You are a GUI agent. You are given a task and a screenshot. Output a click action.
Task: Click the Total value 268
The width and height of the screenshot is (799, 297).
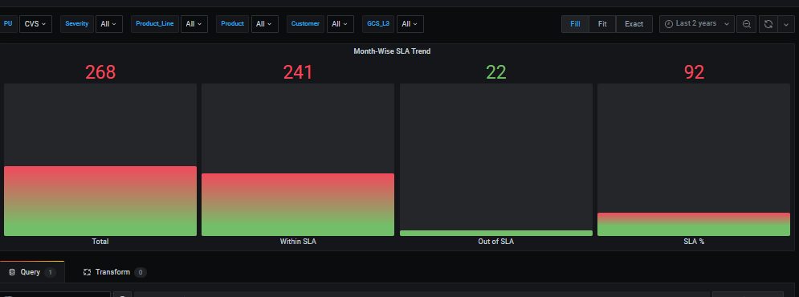[100, 72]
